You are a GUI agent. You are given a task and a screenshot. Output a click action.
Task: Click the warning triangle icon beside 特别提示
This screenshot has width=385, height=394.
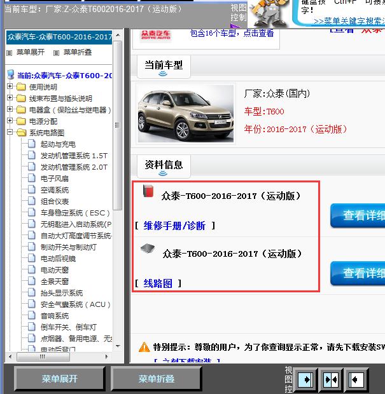point(144,347)
